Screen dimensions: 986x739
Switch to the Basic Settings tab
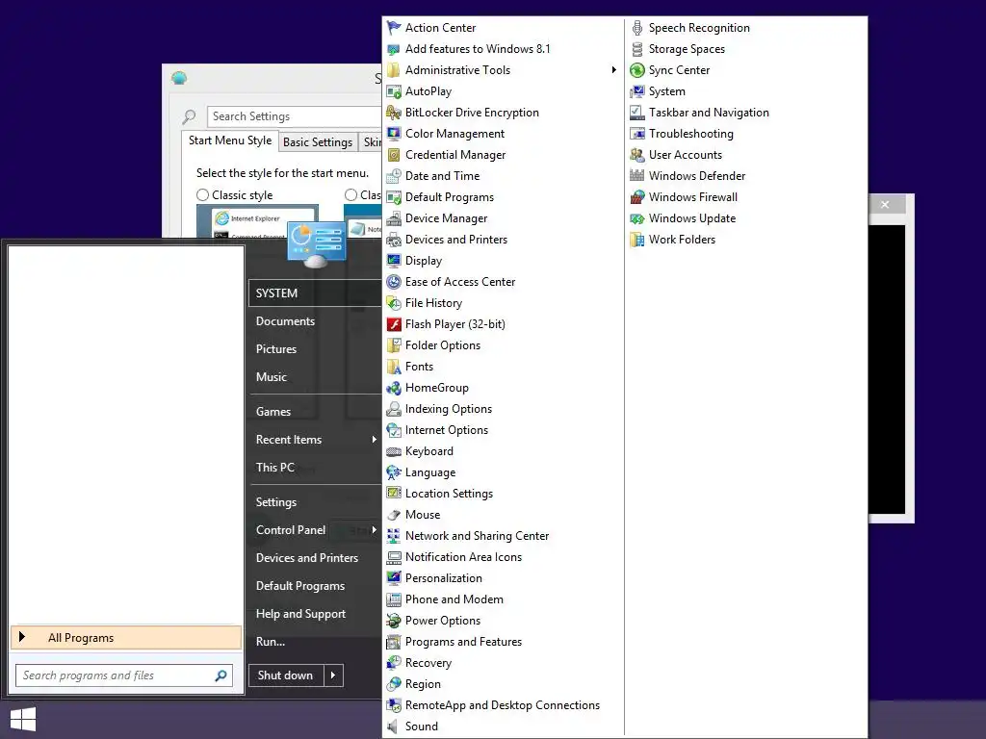(318, 142)
